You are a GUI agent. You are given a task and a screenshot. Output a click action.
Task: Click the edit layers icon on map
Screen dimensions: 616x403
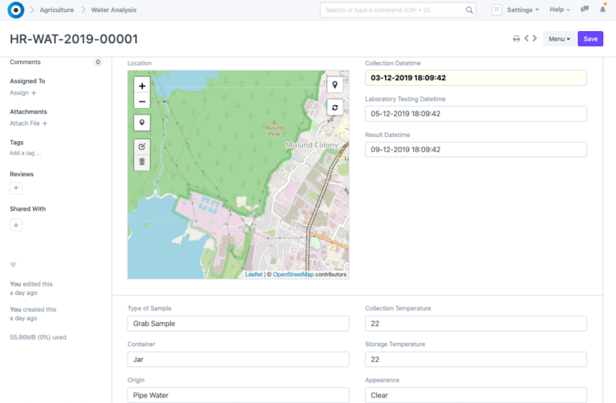(x=142, y=146)
